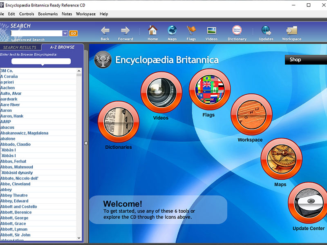The width and height of the screenshot is (327, 245).
Task: Open the Home toolbar icon
Action: click(152, 30)
